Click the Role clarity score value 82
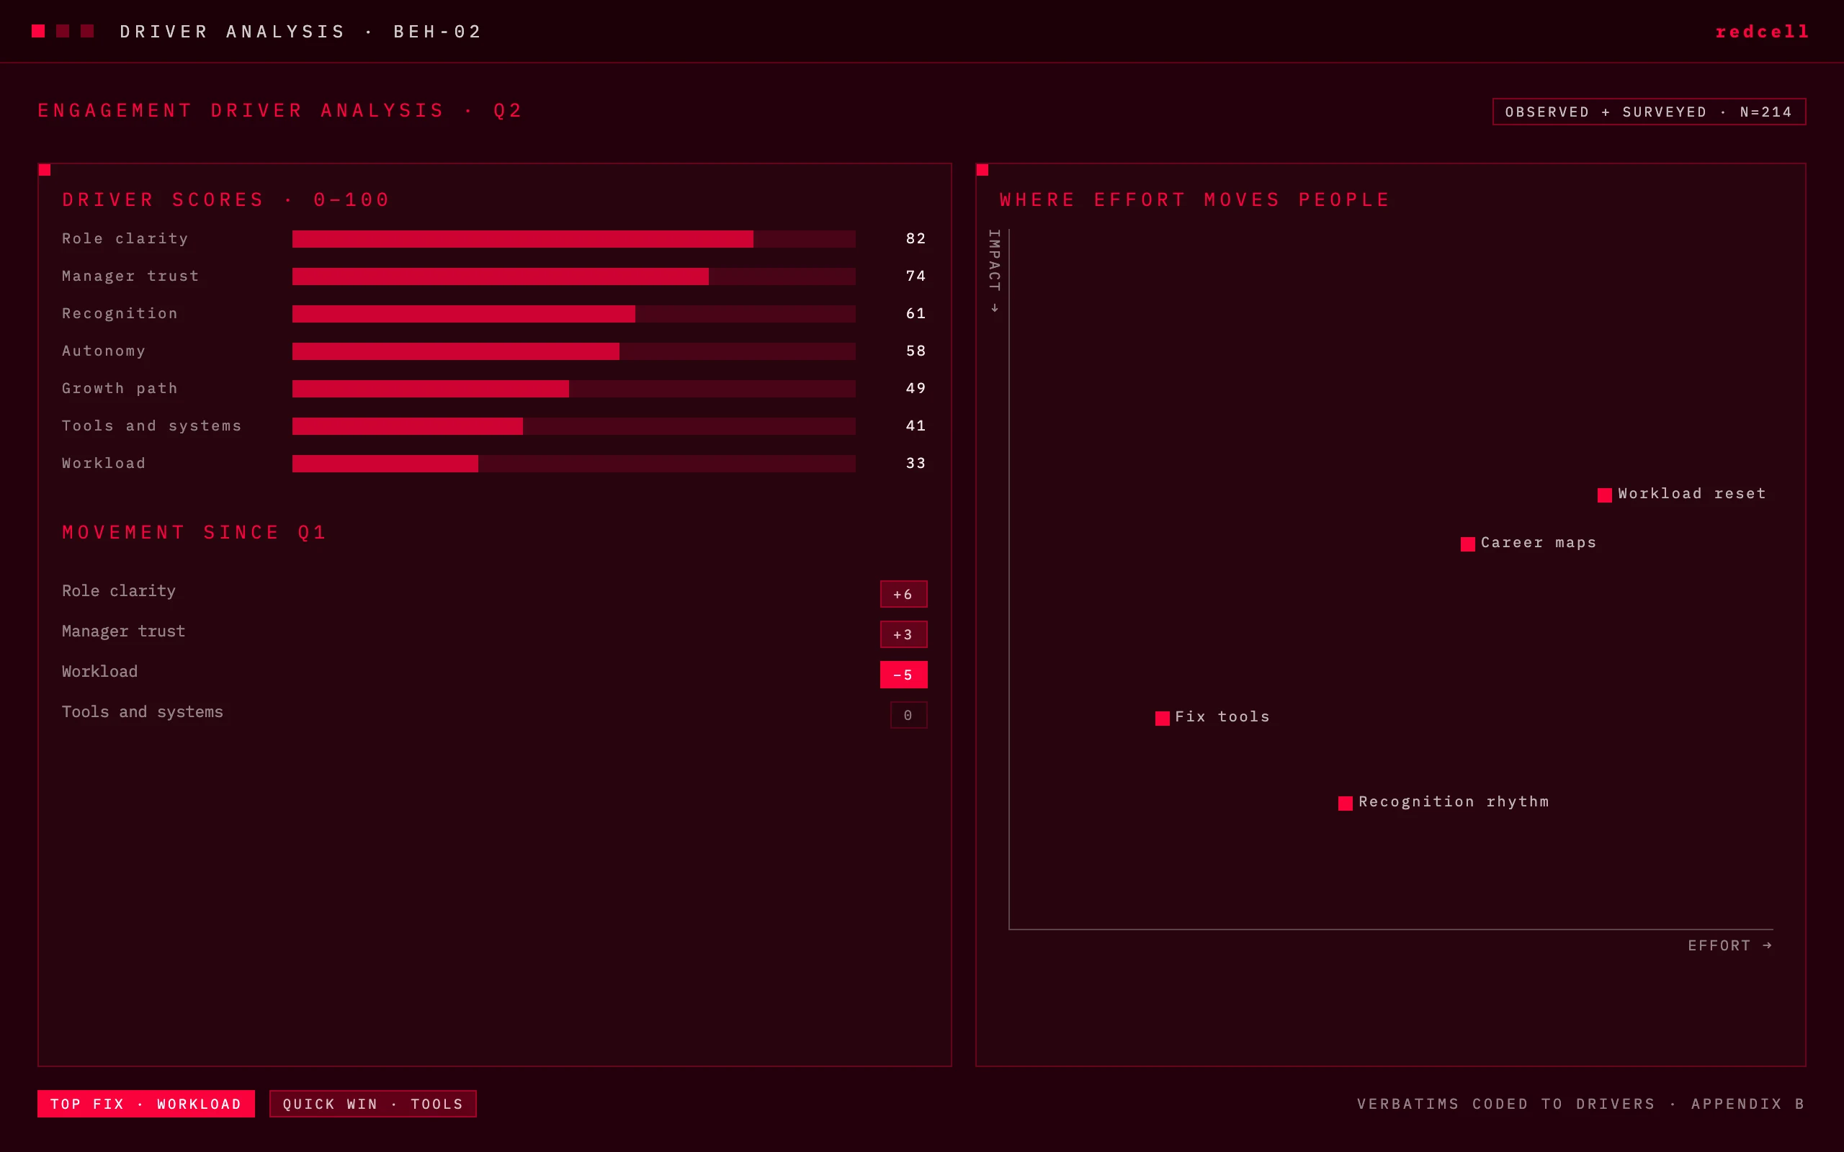Screen dimensions: 1844x1152 [916, 238]
